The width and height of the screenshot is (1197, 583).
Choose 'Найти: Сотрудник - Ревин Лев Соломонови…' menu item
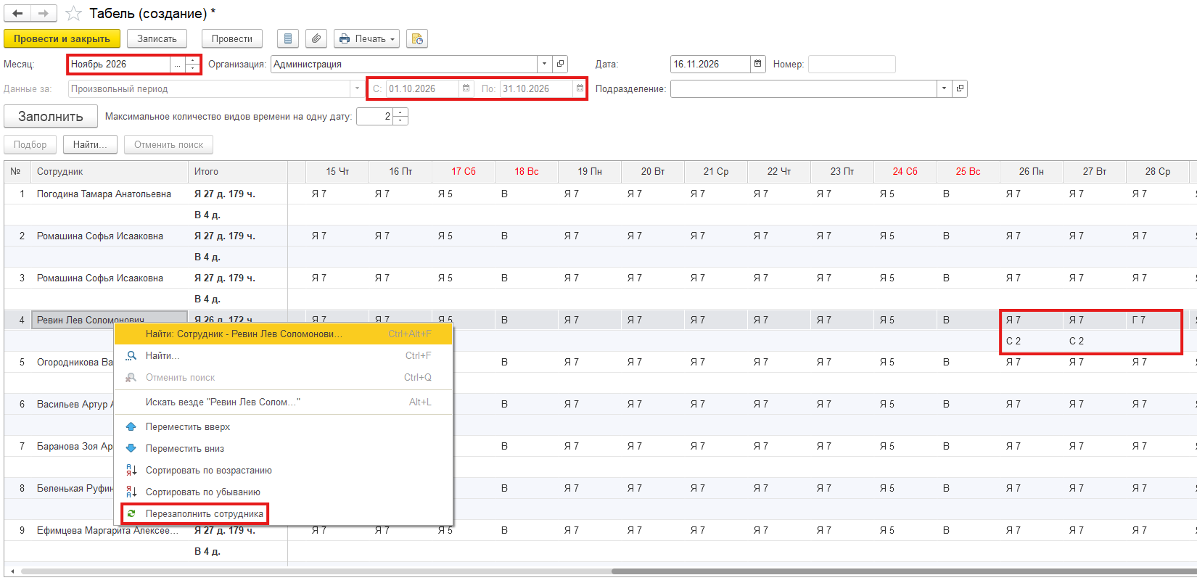click(284, 334)
